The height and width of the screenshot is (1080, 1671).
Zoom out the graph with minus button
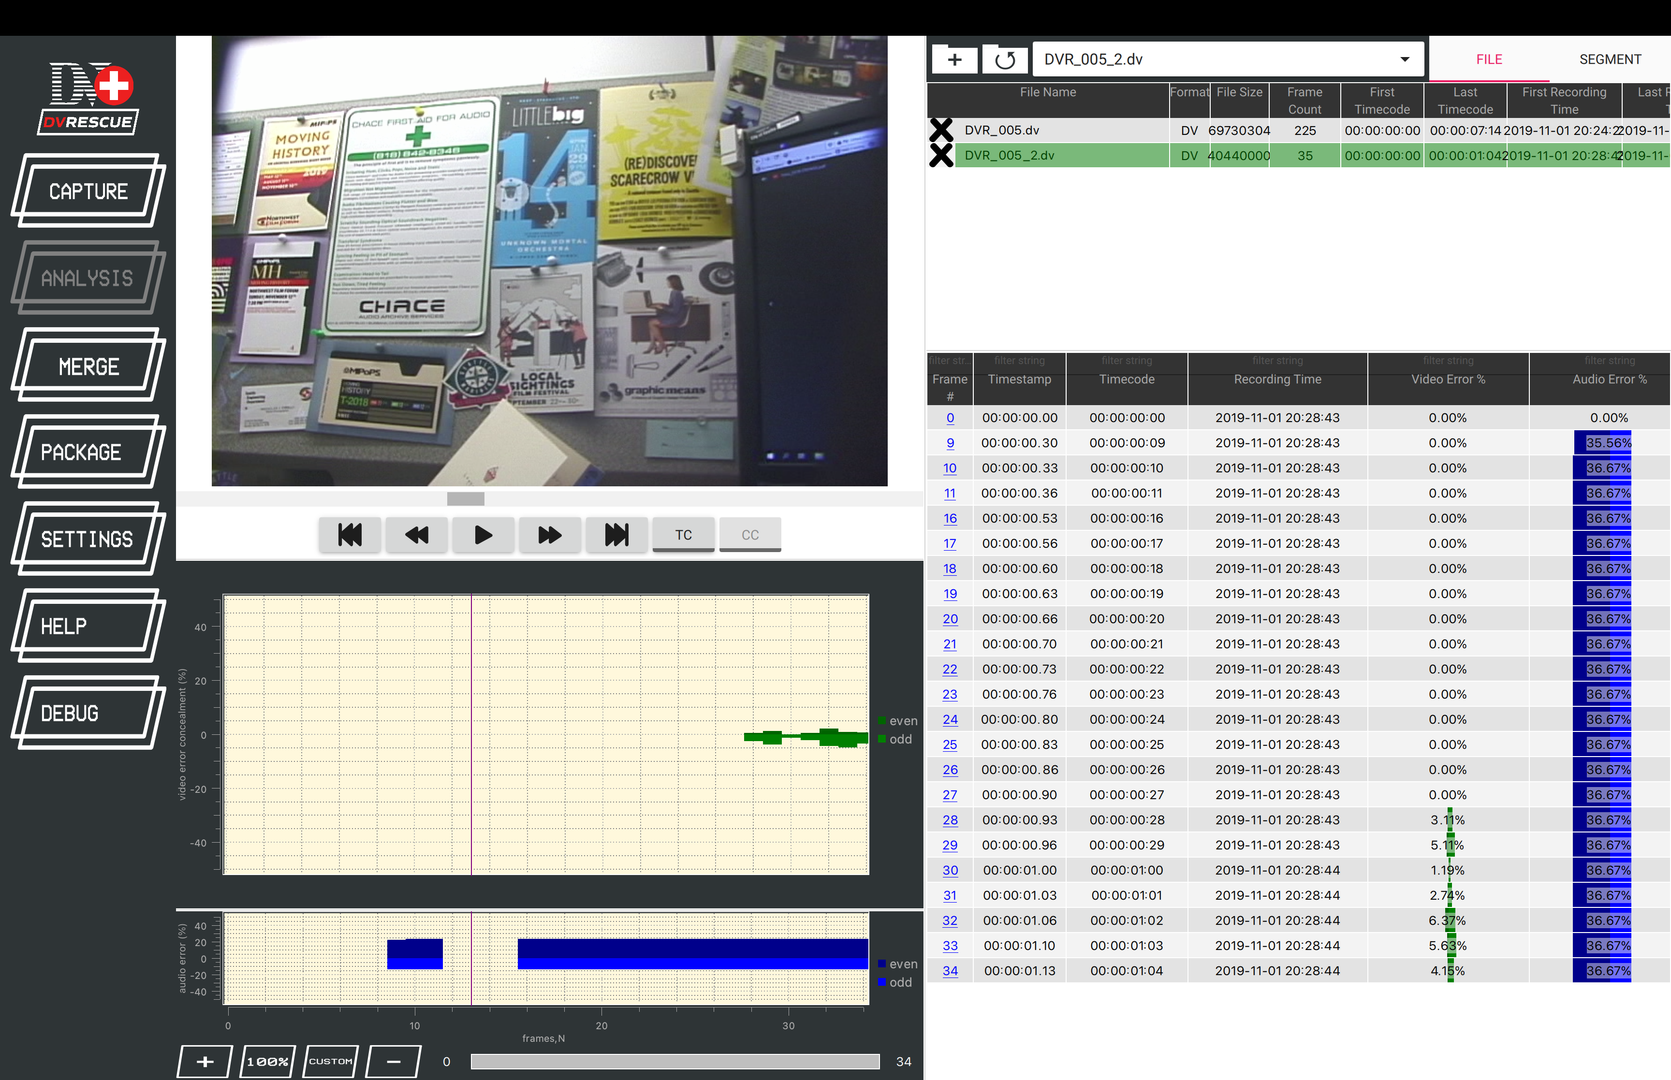pyautogui.click(x=394, y=1061)
